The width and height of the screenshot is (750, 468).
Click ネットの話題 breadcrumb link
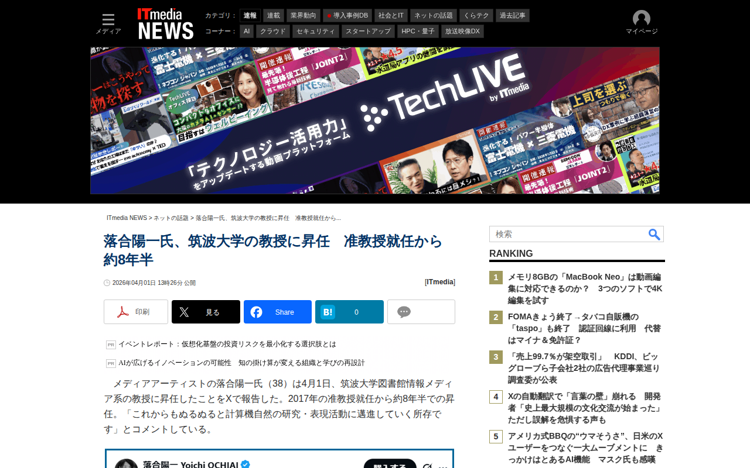click(x=171, y=218)
